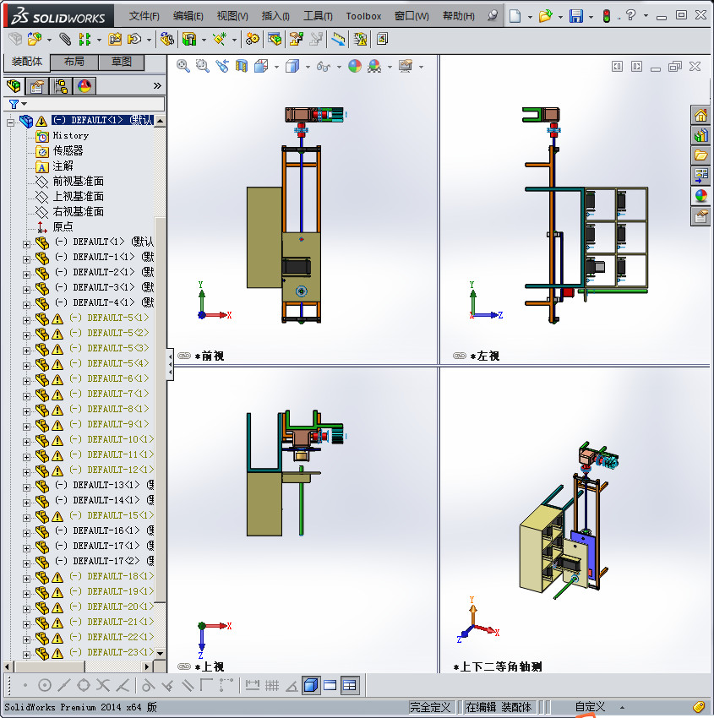Screen dimensions: 714x718
Task: Select the Move Component tool
Action: [x=134, y=40]
